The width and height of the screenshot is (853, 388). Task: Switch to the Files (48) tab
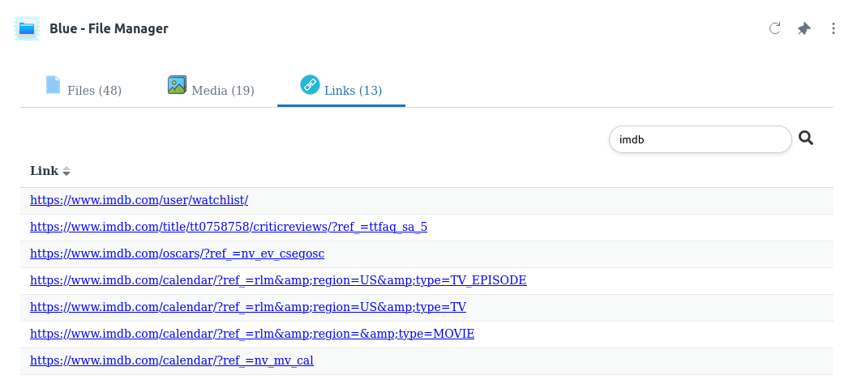coord(84,87)
